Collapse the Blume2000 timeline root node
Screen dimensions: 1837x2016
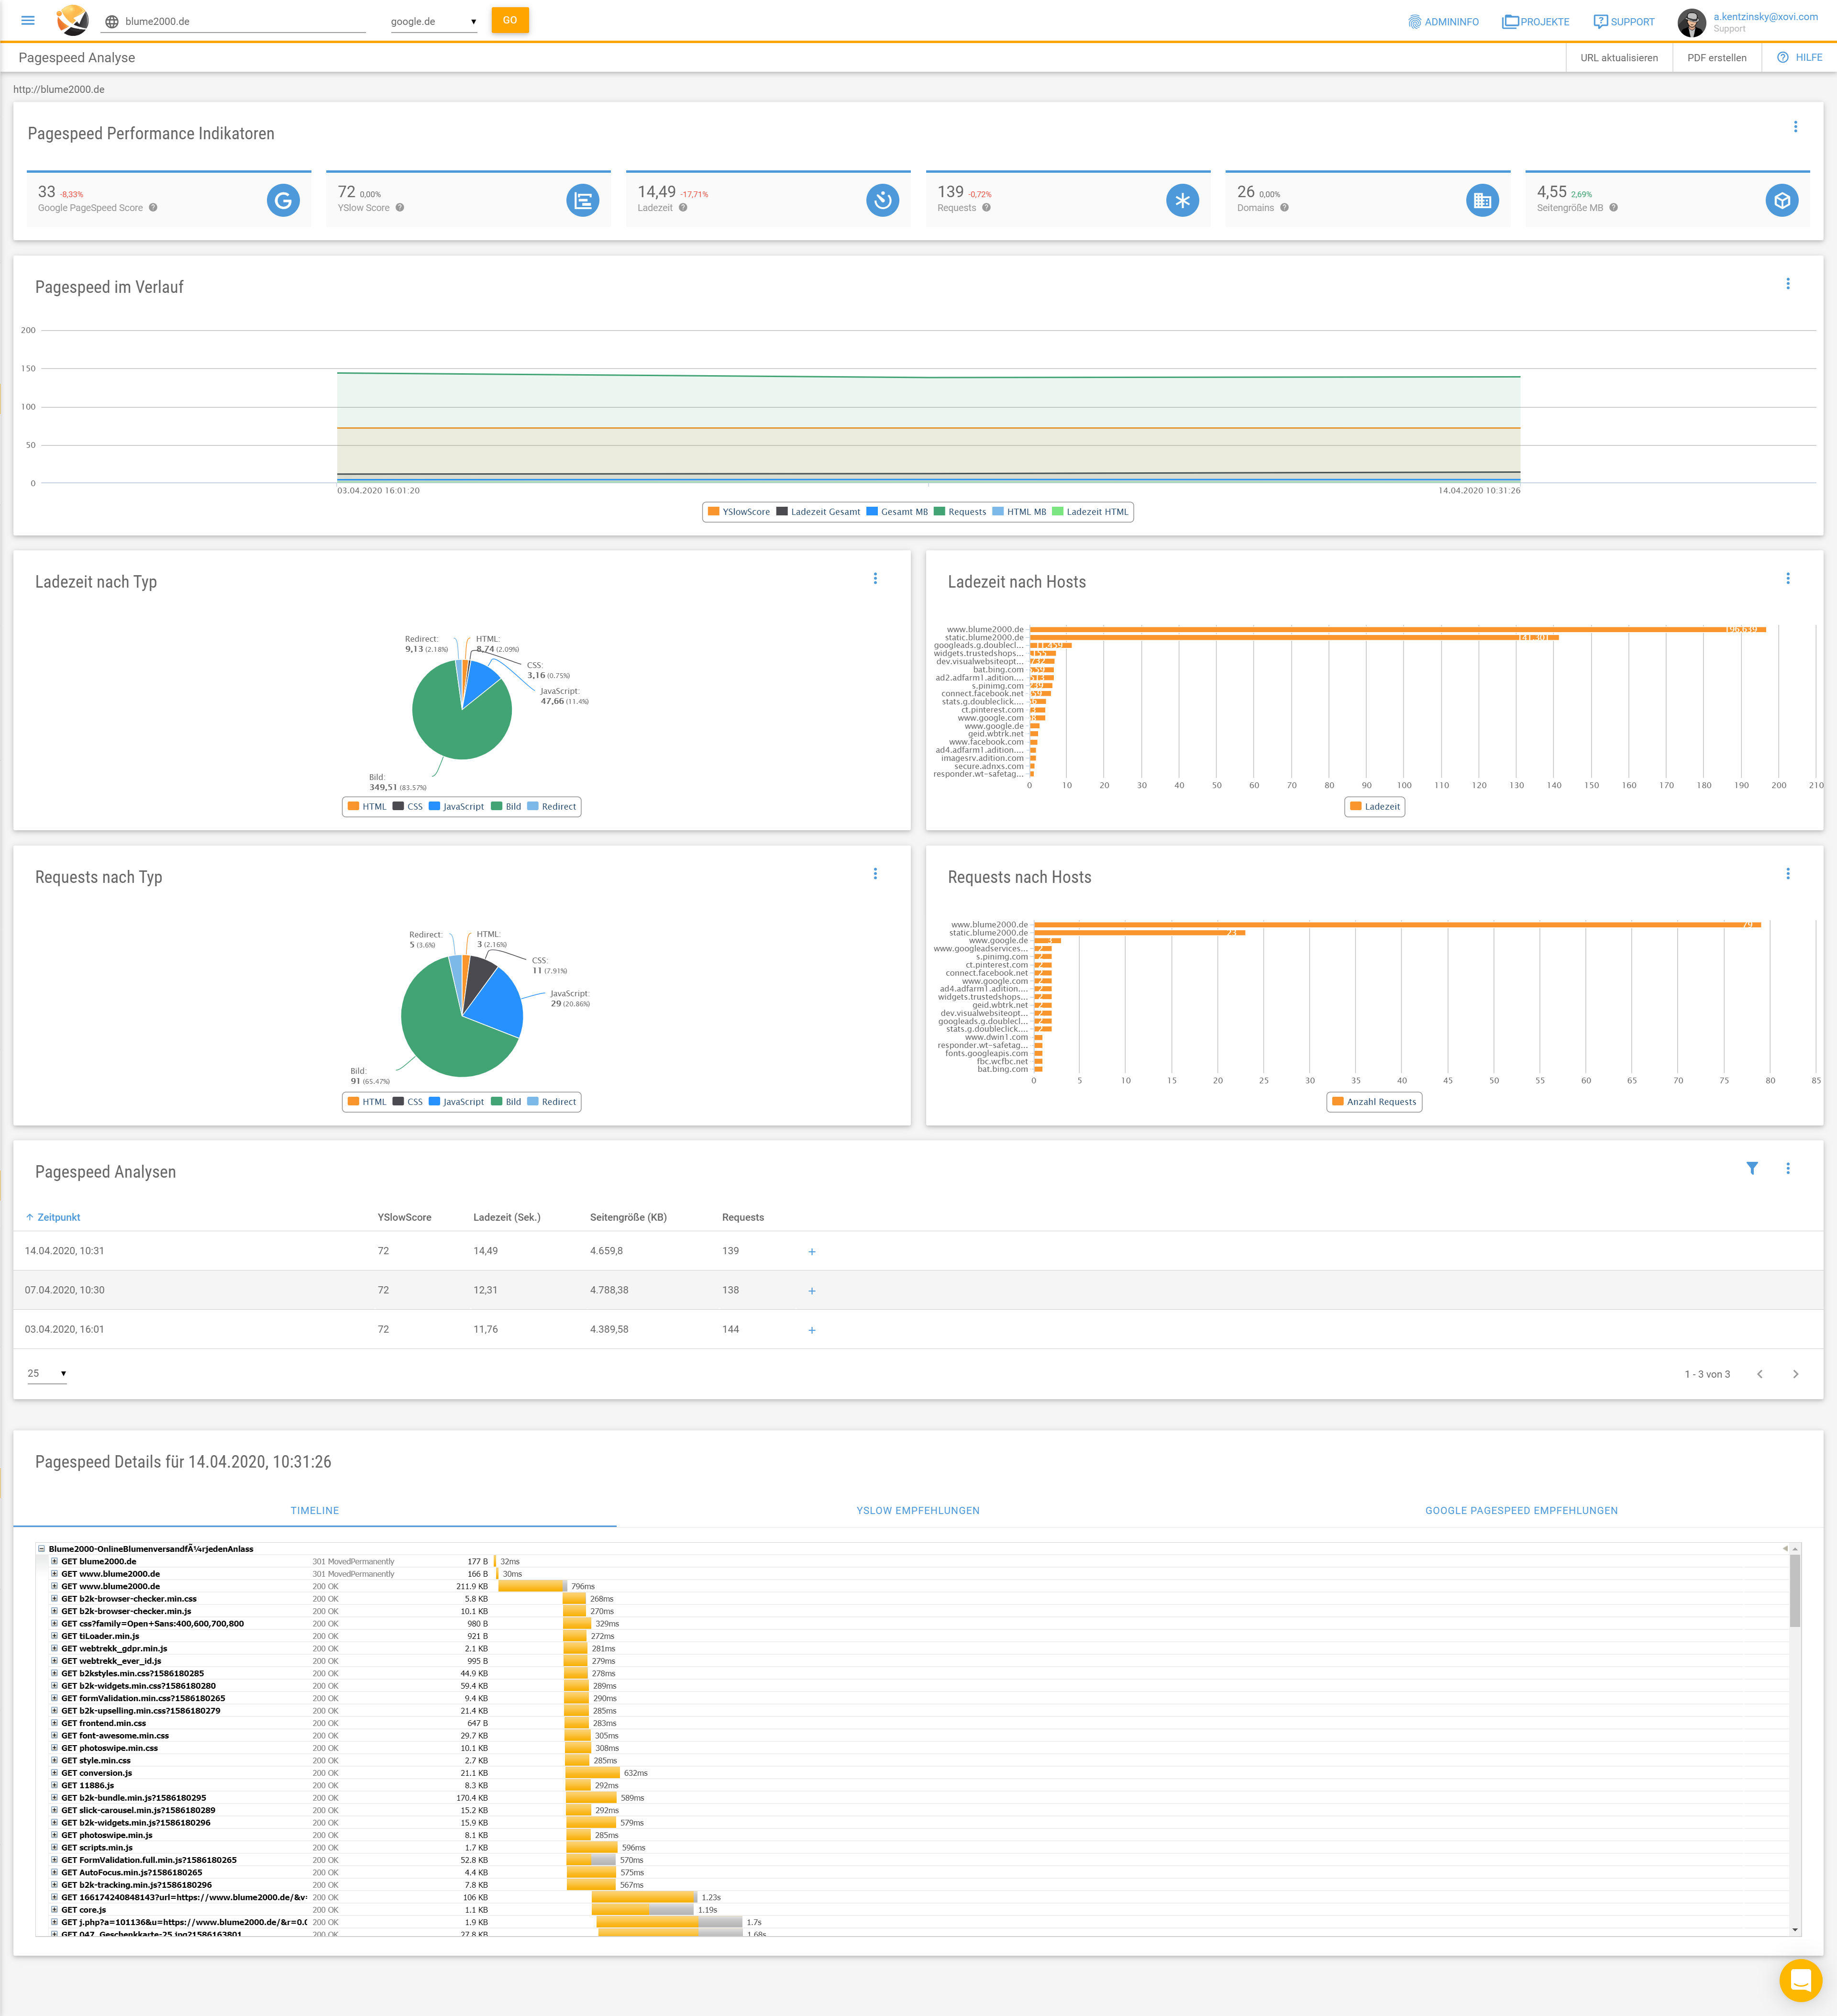pos(42,1549)
